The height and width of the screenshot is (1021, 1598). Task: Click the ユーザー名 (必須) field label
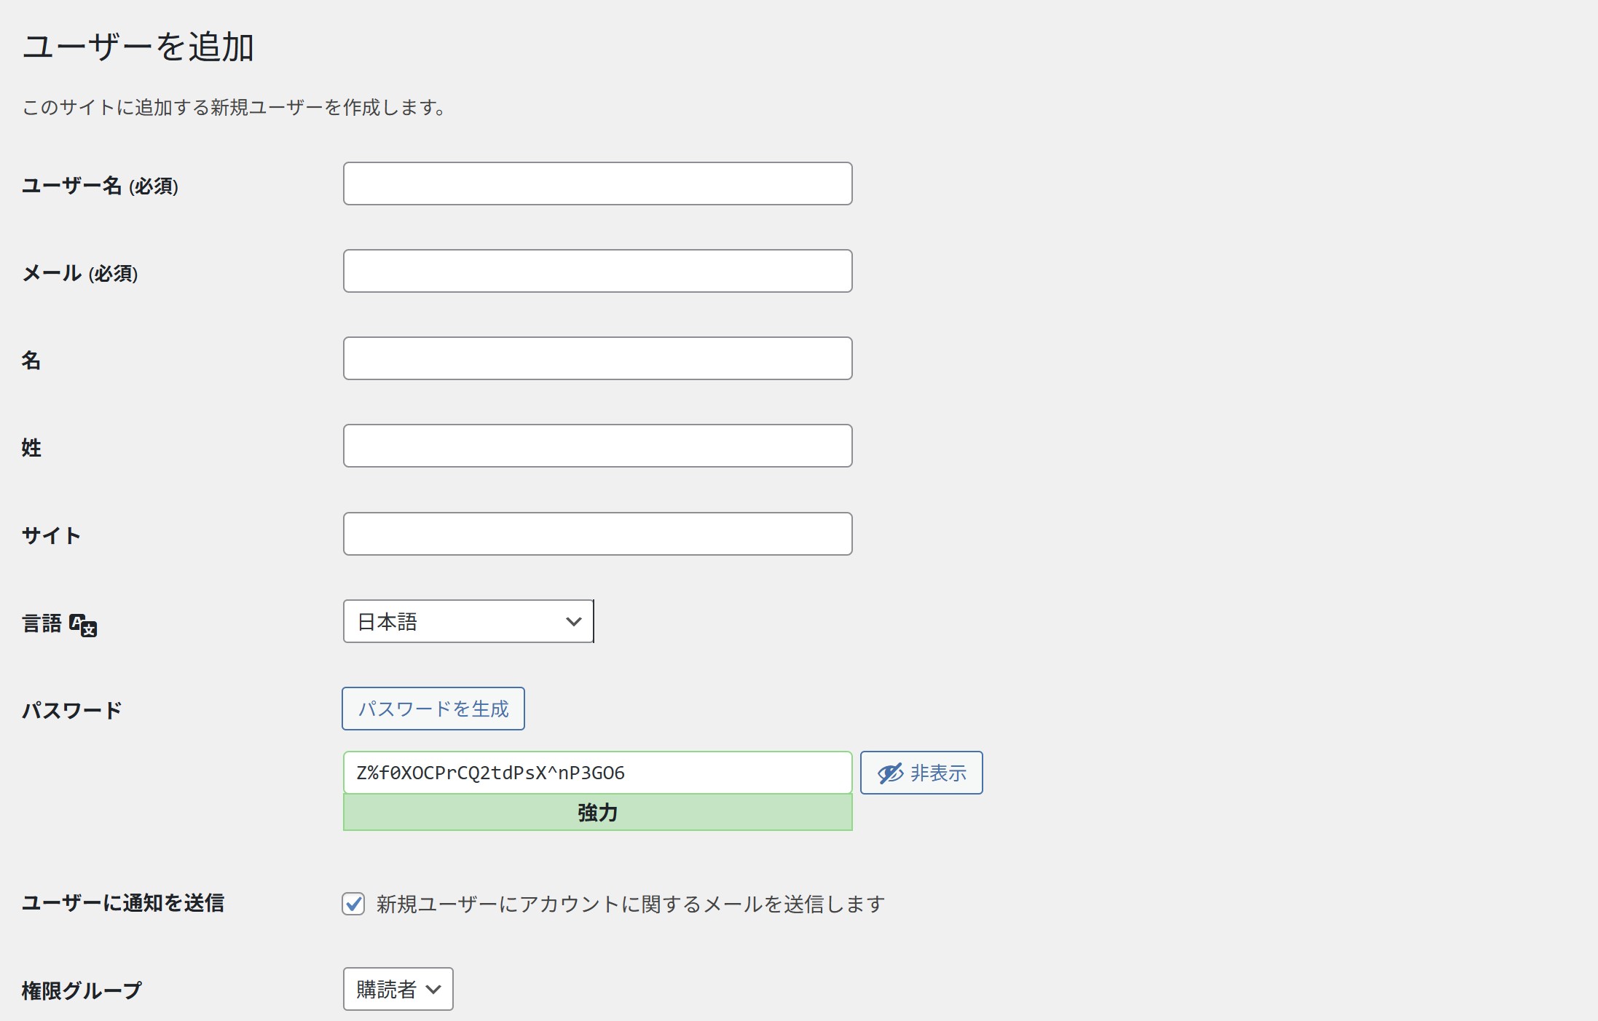point(100,186)
